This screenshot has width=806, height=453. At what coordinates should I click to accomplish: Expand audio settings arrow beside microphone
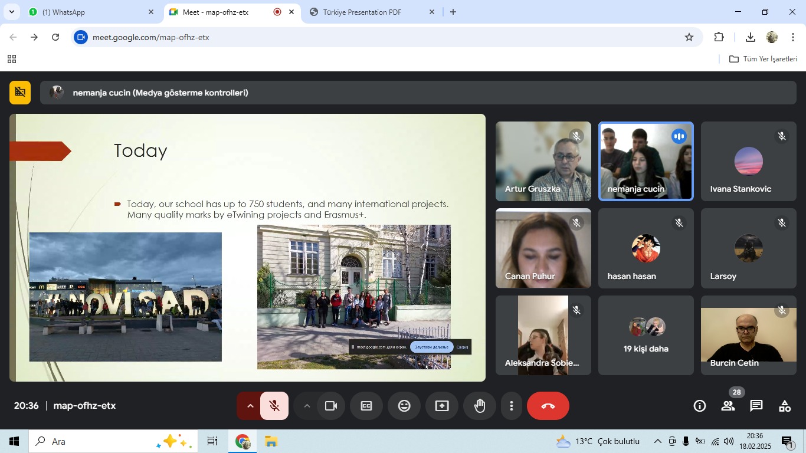(x=250, y=406)
